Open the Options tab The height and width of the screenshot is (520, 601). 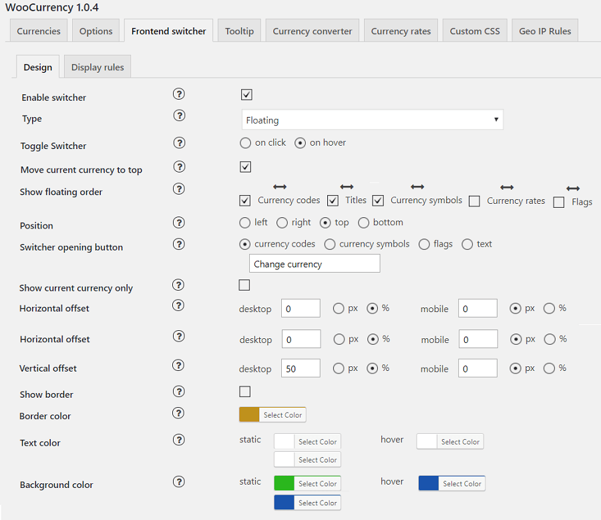95,31
